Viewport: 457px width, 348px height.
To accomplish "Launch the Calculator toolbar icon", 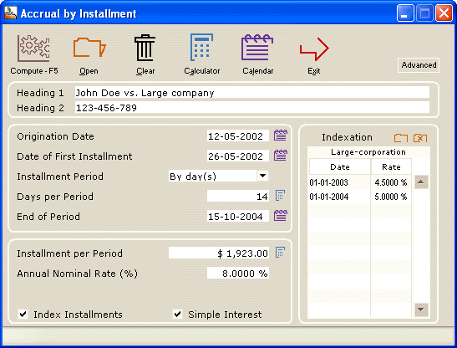I will [x=201, y=47].
